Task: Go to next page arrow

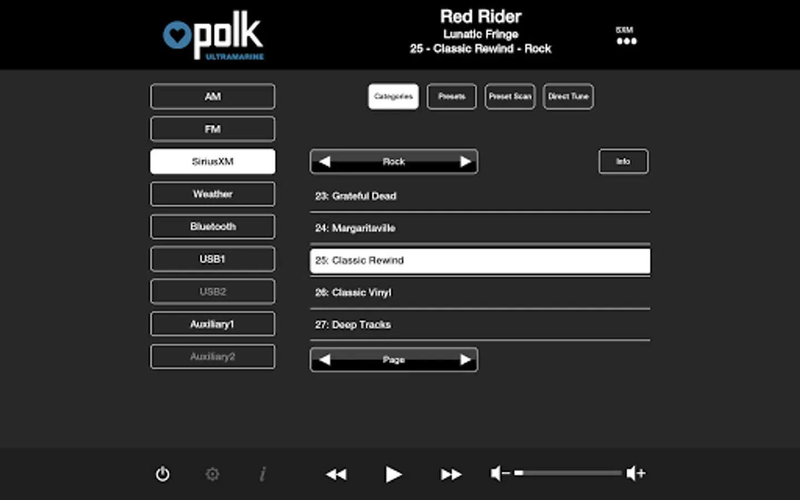Action: click(x=466, y=360)
